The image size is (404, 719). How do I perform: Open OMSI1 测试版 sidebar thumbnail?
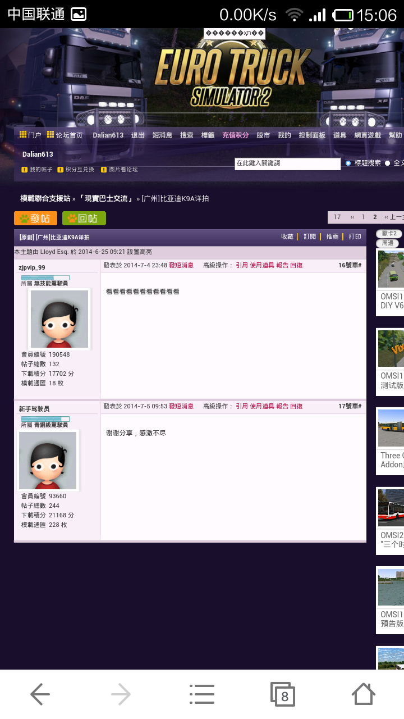tap(391, 348)
